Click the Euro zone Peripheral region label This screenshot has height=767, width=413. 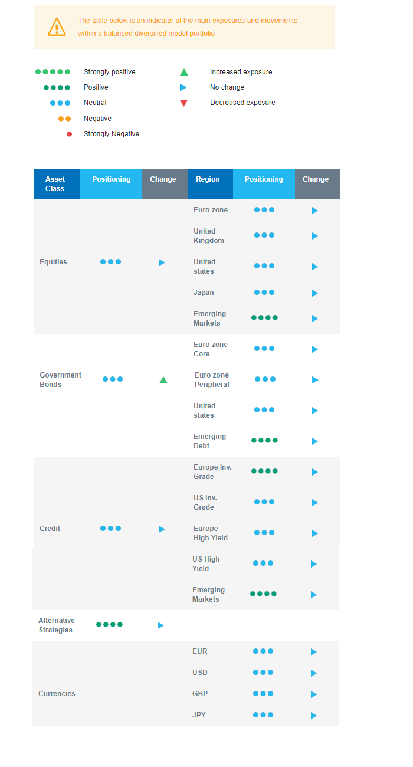[x=212, y=380]
